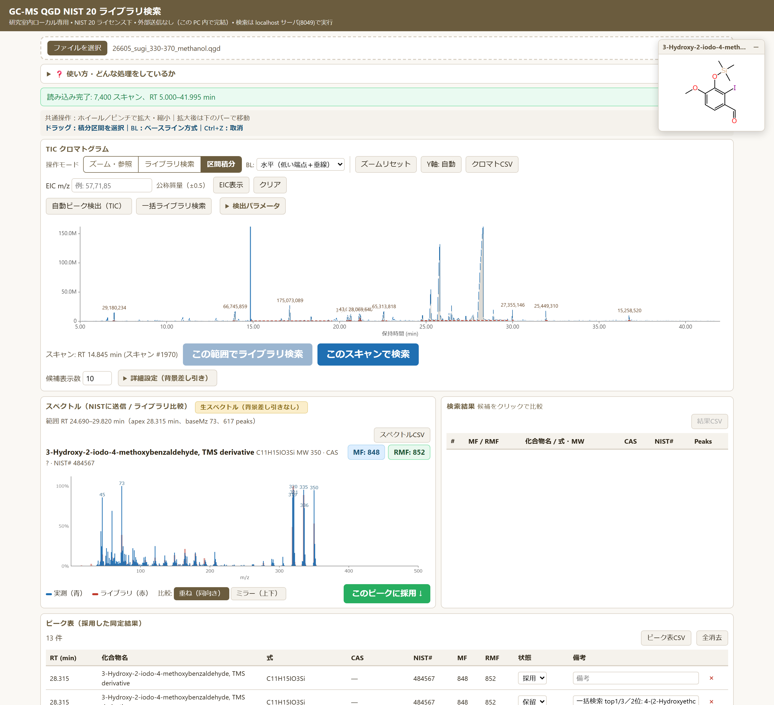Click このスキャンで検索 button
The image size is (774, 705).
click(368, 355)
